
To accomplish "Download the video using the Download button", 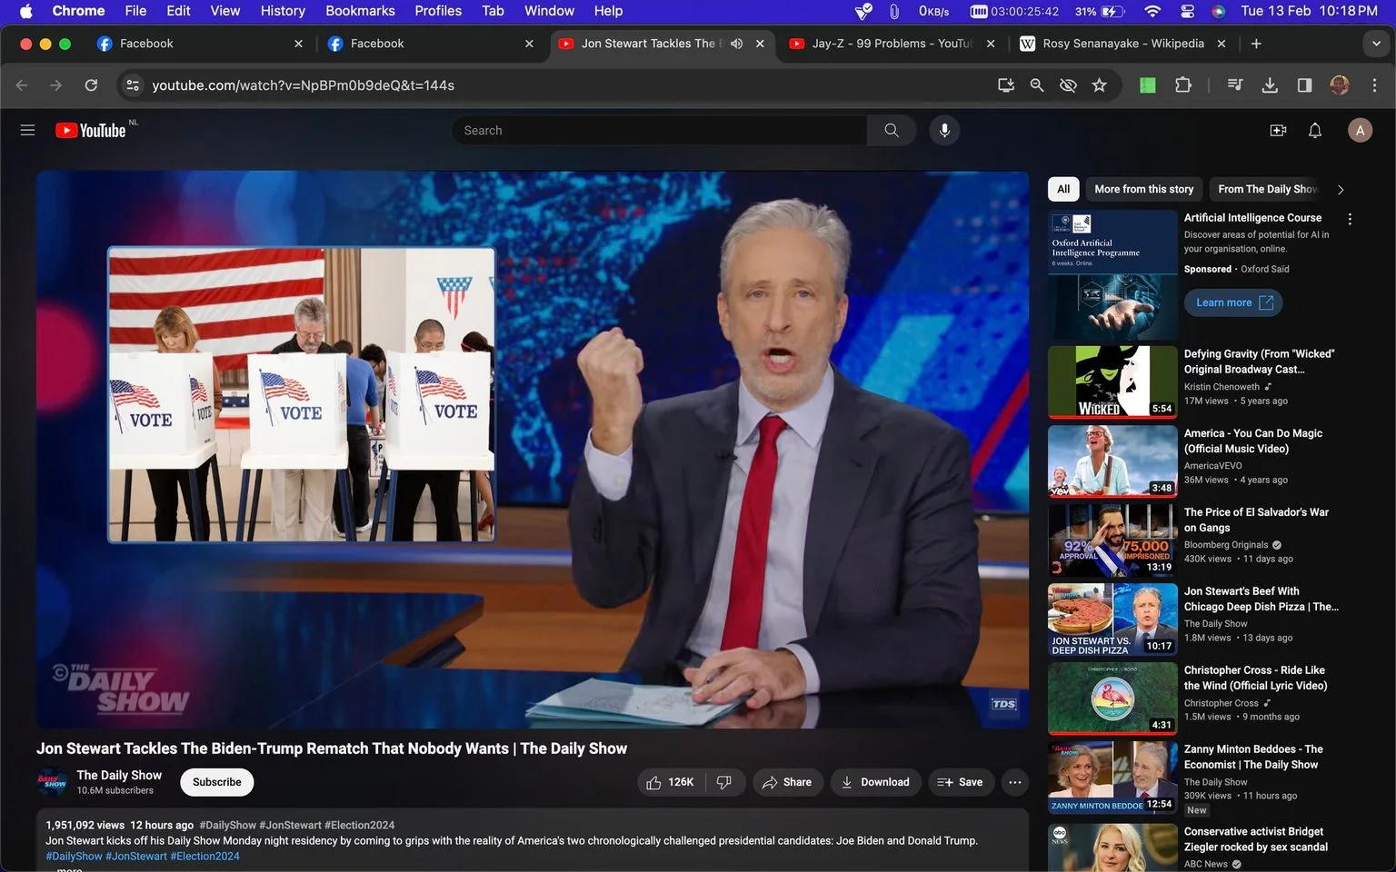I will click(x=875, y=782).
